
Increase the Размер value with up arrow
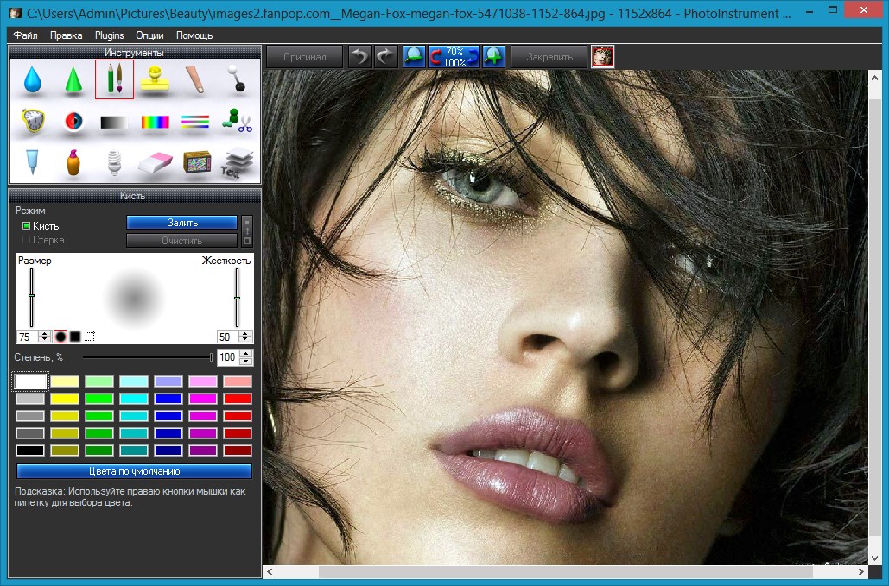(x=46, y=332)
